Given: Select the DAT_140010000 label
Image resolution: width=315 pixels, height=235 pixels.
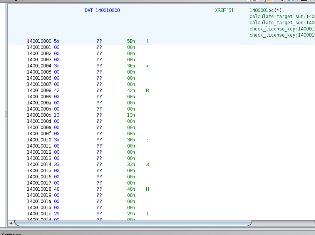Looking at the screenshot, I should click(102, 10).
